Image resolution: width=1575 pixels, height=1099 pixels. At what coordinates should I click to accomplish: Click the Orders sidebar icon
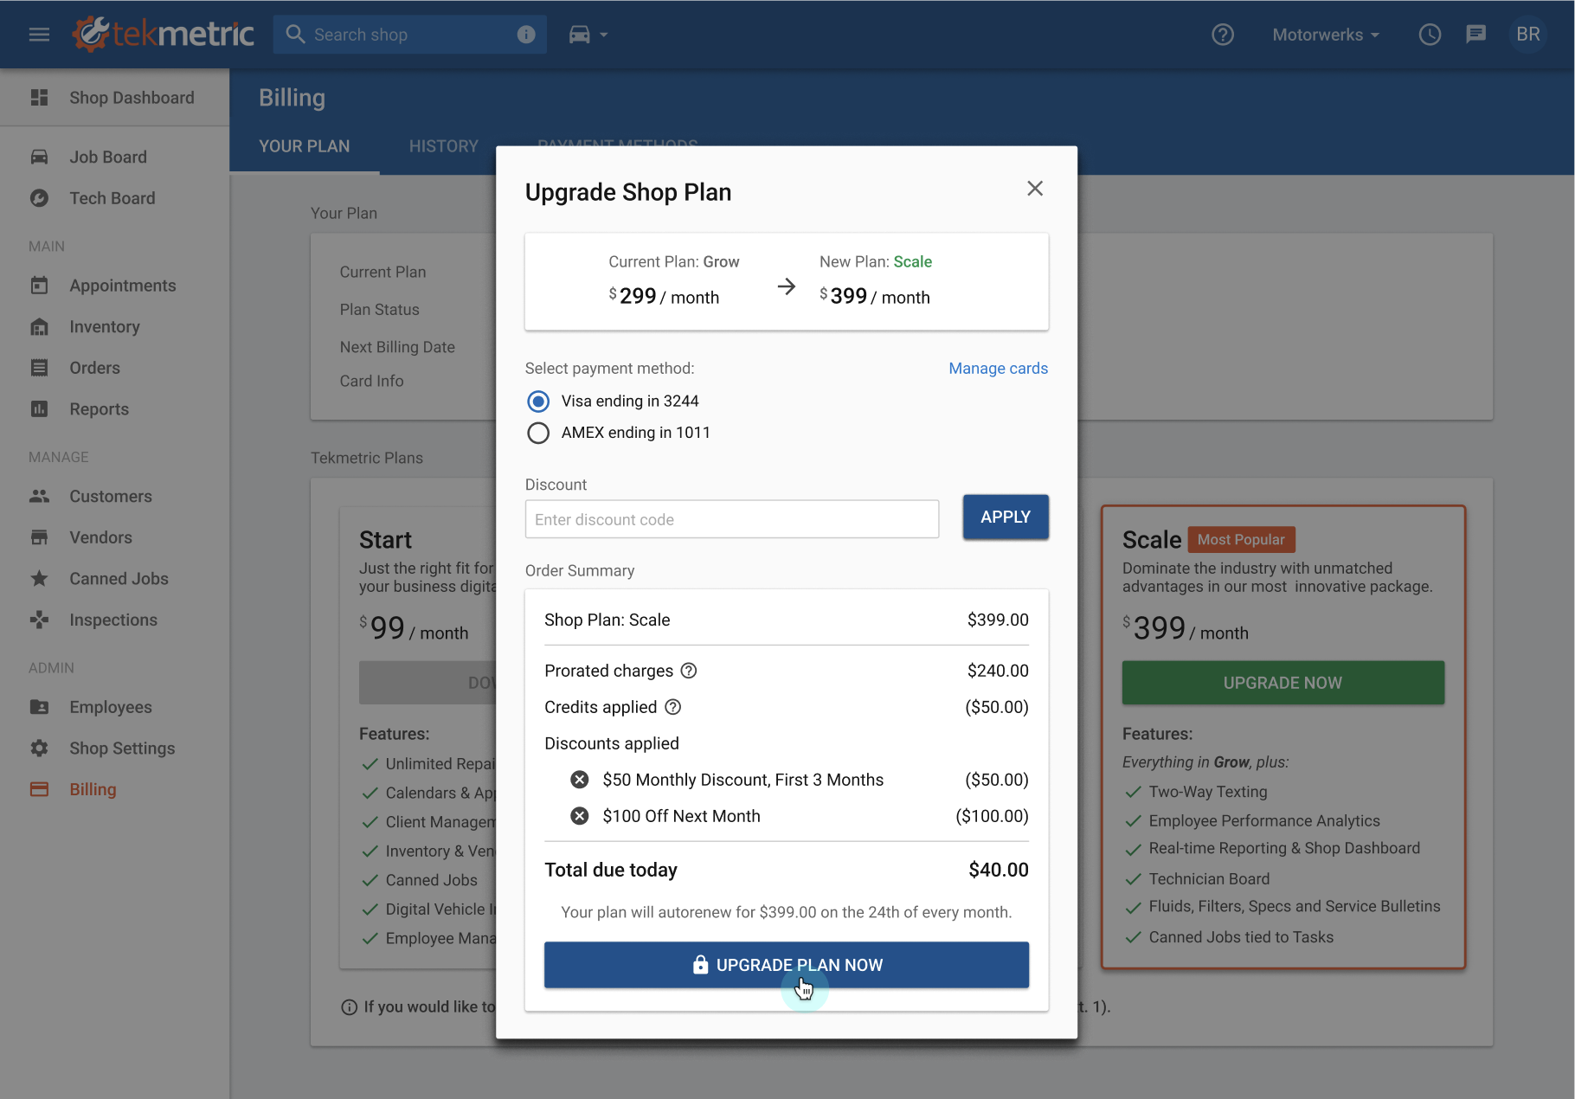[39, 368]
